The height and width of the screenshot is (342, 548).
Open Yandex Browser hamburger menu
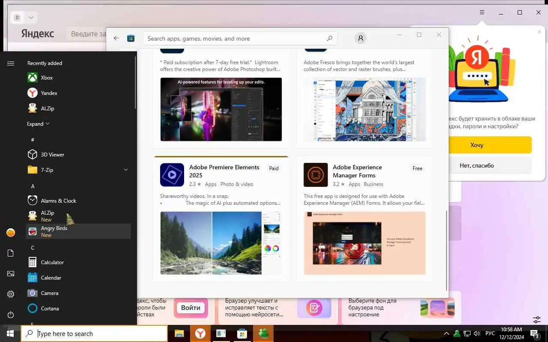tap(482, 12)
